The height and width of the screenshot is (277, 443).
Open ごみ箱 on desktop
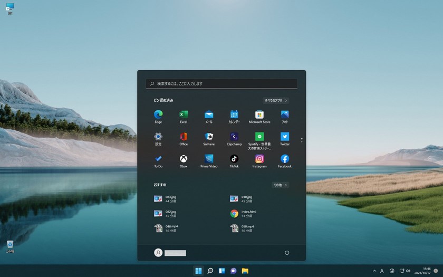coord(10,246)
